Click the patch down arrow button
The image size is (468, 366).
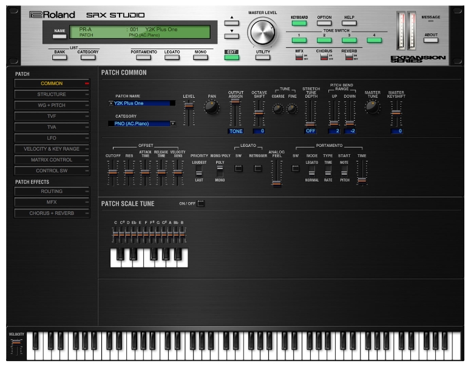click(x=232, y=36)
